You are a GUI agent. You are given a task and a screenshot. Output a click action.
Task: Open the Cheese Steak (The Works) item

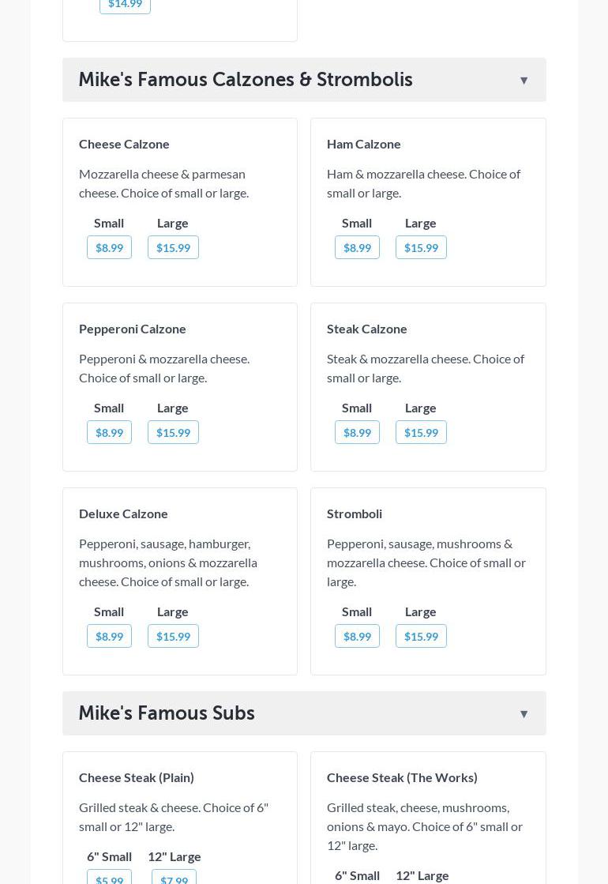point(402,777)
